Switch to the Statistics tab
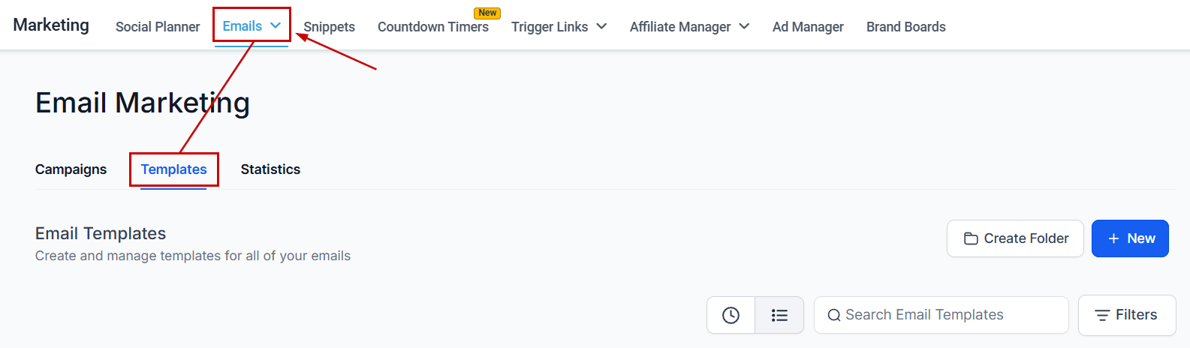Screen dimensions: 1190x348 (x=270, y=169)
